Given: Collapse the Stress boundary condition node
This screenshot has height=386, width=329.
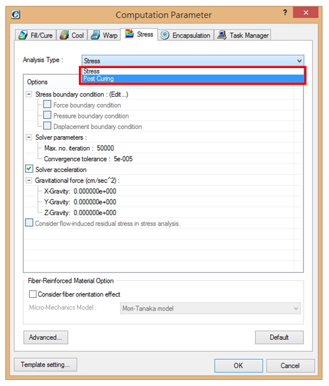Looking at the screenshot, I should (29, 94).
